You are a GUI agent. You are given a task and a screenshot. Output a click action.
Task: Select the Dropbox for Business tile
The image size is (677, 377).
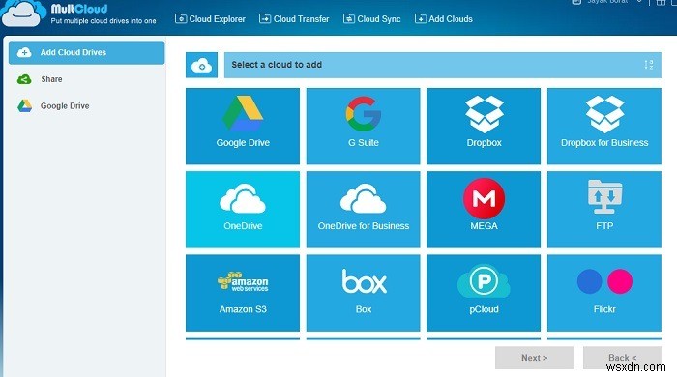[604, 126]
